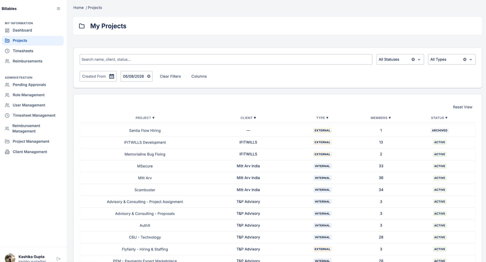The width and height of the screenshot is (486, 262).
Task: Sort table by Status column
Action: [439, 118]
